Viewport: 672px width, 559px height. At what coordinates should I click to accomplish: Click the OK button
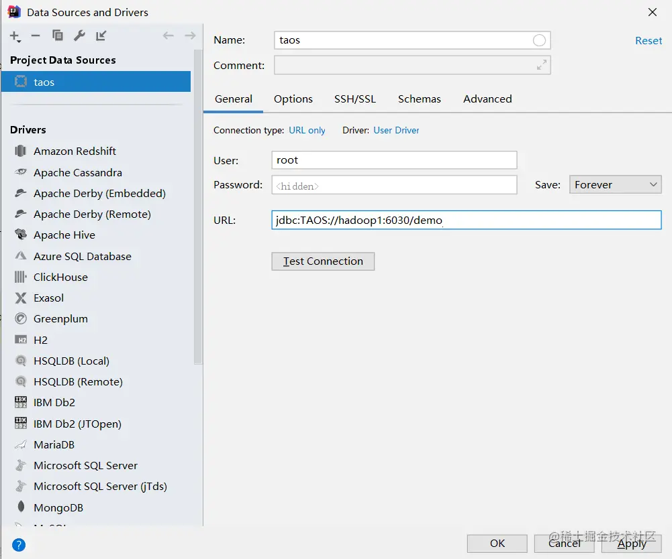click(x=497, y=543)
